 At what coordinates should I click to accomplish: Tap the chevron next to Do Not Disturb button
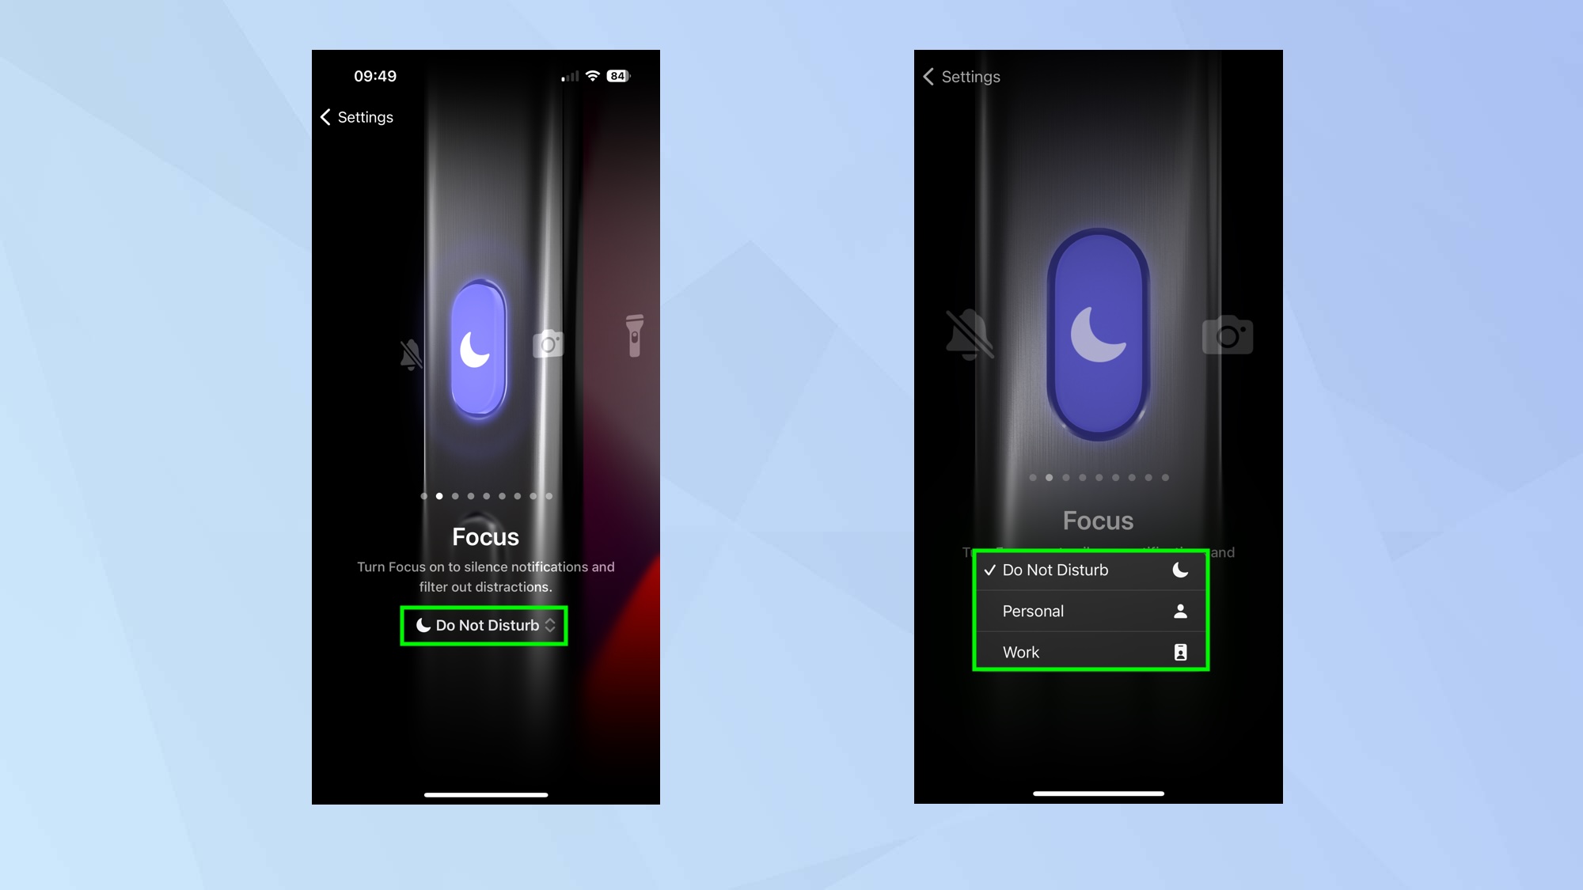[549, 625]
